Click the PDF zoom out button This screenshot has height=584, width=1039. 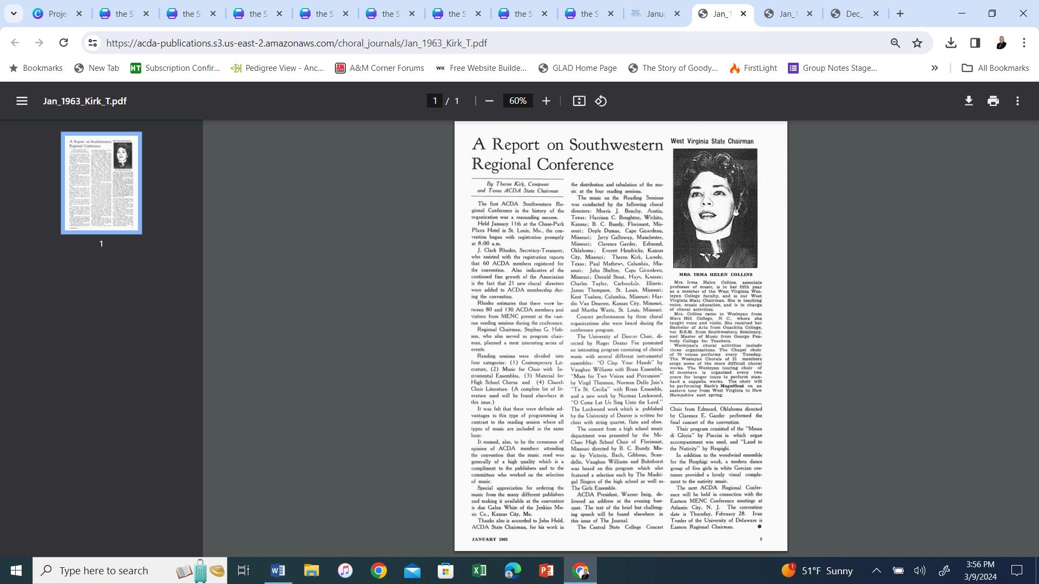[489, 101]
